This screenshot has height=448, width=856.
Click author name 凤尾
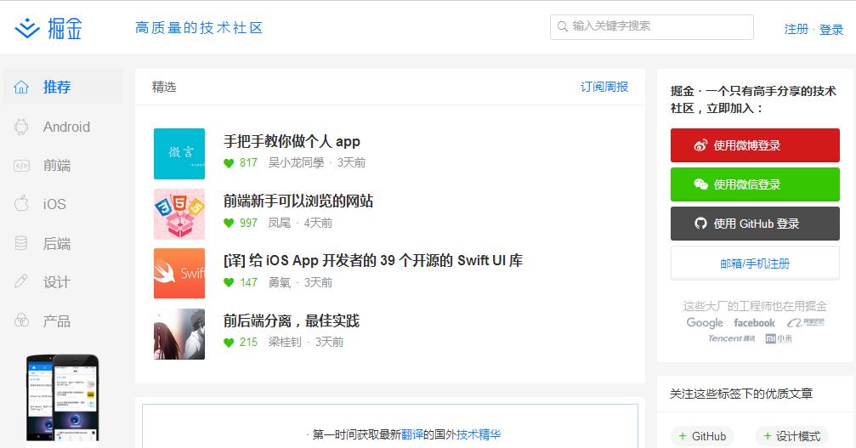pyautogui.click(x=279, y=224)
